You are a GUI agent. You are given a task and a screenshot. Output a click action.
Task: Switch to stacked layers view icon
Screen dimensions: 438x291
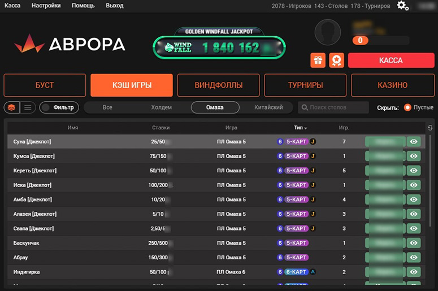point(11,107)
